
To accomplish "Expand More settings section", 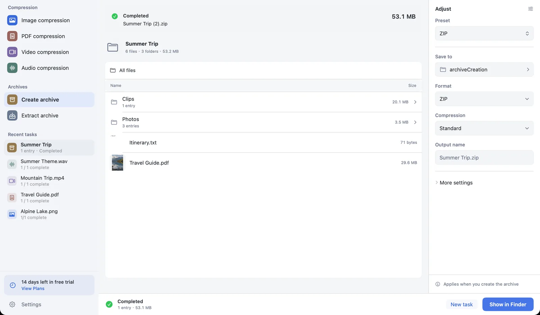I will [x=454, y=182].
